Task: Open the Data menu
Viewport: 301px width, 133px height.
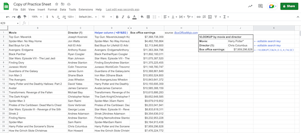Action: pyautogui.click(x=63, y=9)
